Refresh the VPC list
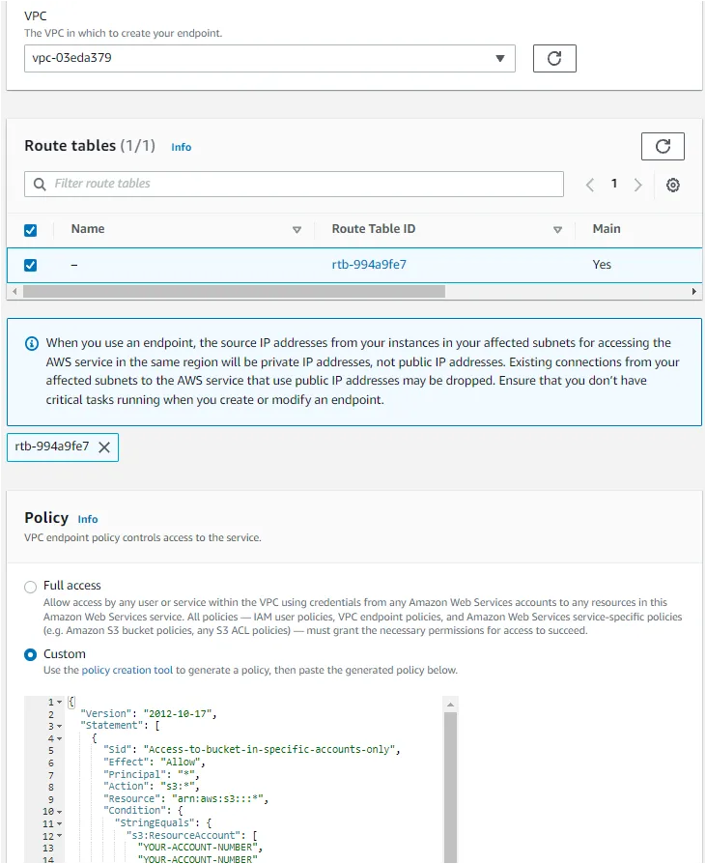Viewport: 706px width, 864px height. click(553, 58)
